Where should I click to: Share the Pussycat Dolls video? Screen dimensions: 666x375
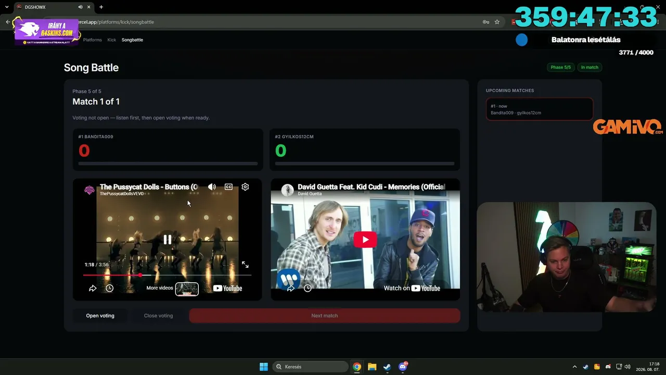[93, 288]
